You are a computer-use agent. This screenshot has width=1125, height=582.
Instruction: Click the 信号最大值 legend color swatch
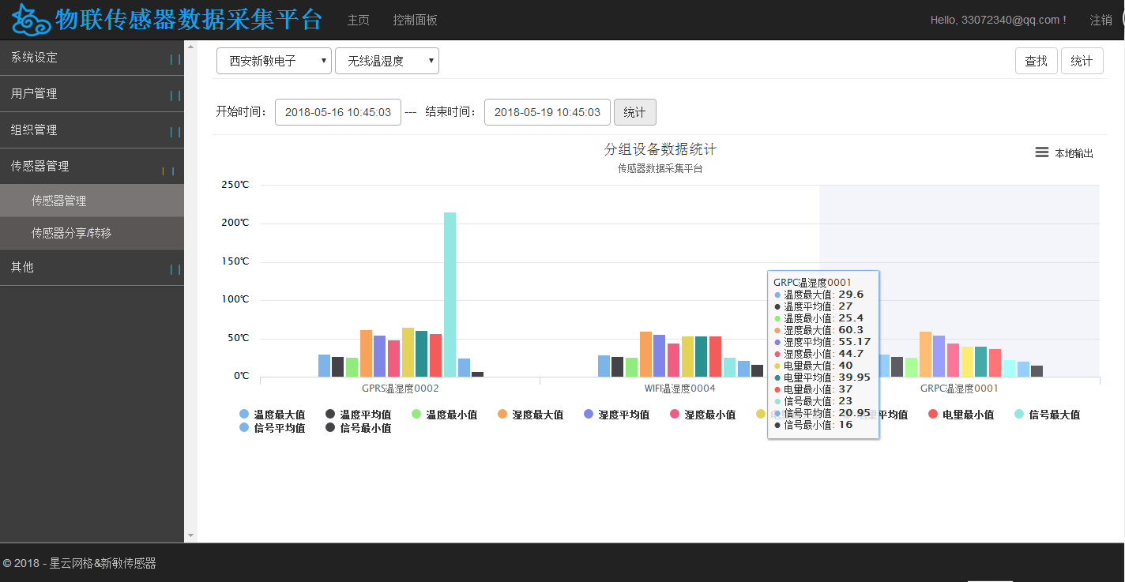(x=1019, y=415)
